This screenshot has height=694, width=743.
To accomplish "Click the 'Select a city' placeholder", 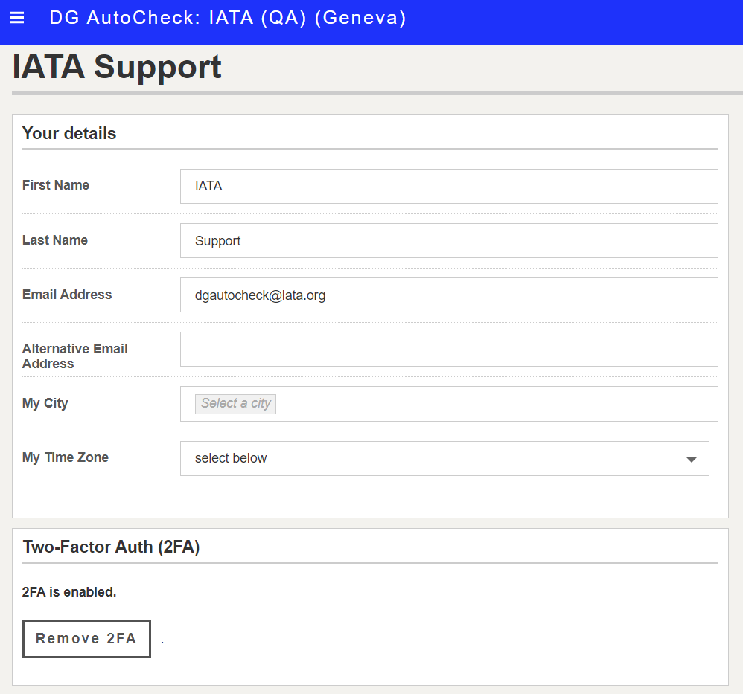I will click(x=235, y=404).
